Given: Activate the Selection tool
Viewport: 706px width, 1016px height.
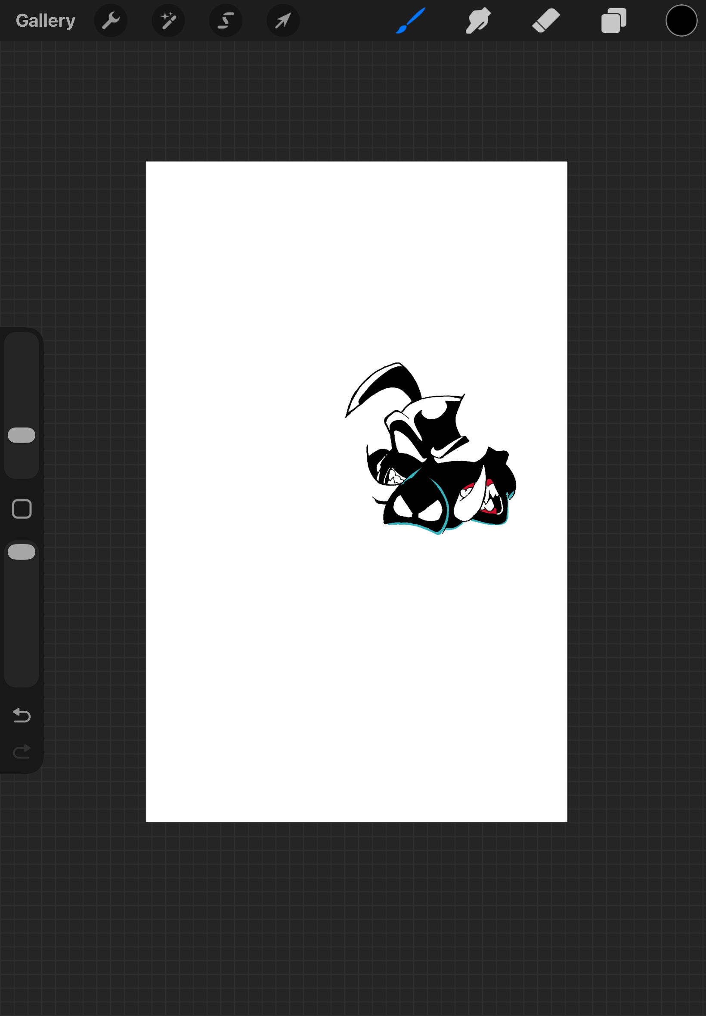Looking at the screenshot, I should click(226, 21).
